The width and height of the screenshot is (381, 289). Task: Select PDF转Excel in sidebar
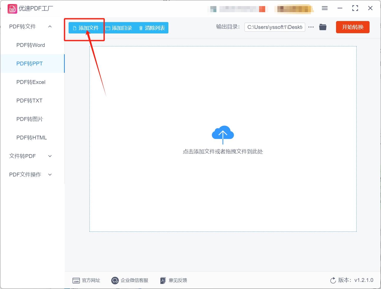(32, 82)
